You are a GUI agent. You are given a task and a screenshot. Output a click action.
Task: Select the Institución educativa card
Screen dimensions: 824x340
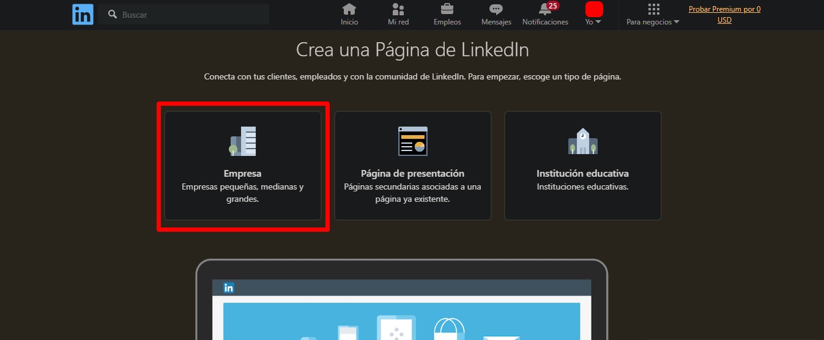click(582, 166)
